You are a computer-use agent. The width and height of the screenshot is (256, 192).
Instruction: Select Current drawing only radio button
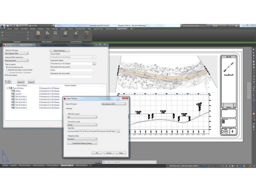7,67
